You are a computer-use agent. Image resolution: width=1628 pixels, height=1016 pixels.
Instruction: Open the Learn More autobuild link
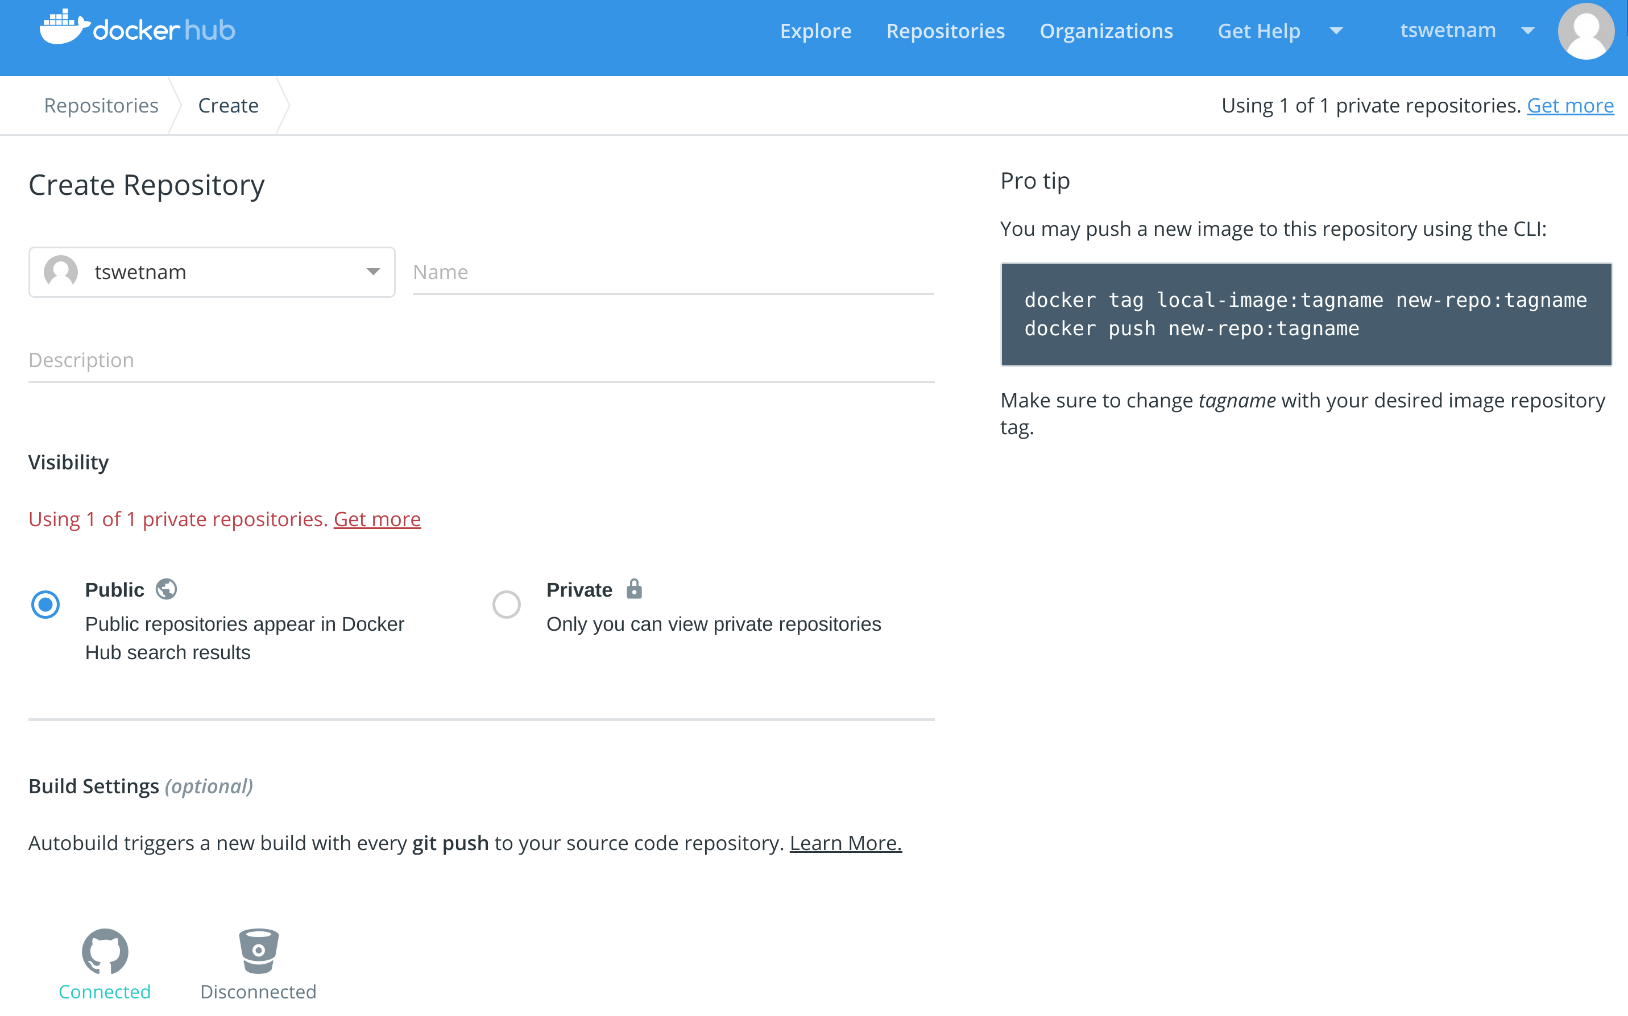point(845,843)
